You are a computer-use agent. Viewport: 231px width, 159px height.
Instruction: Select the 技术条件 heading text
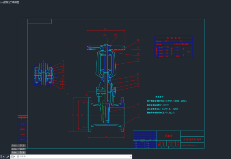[160, 97]
